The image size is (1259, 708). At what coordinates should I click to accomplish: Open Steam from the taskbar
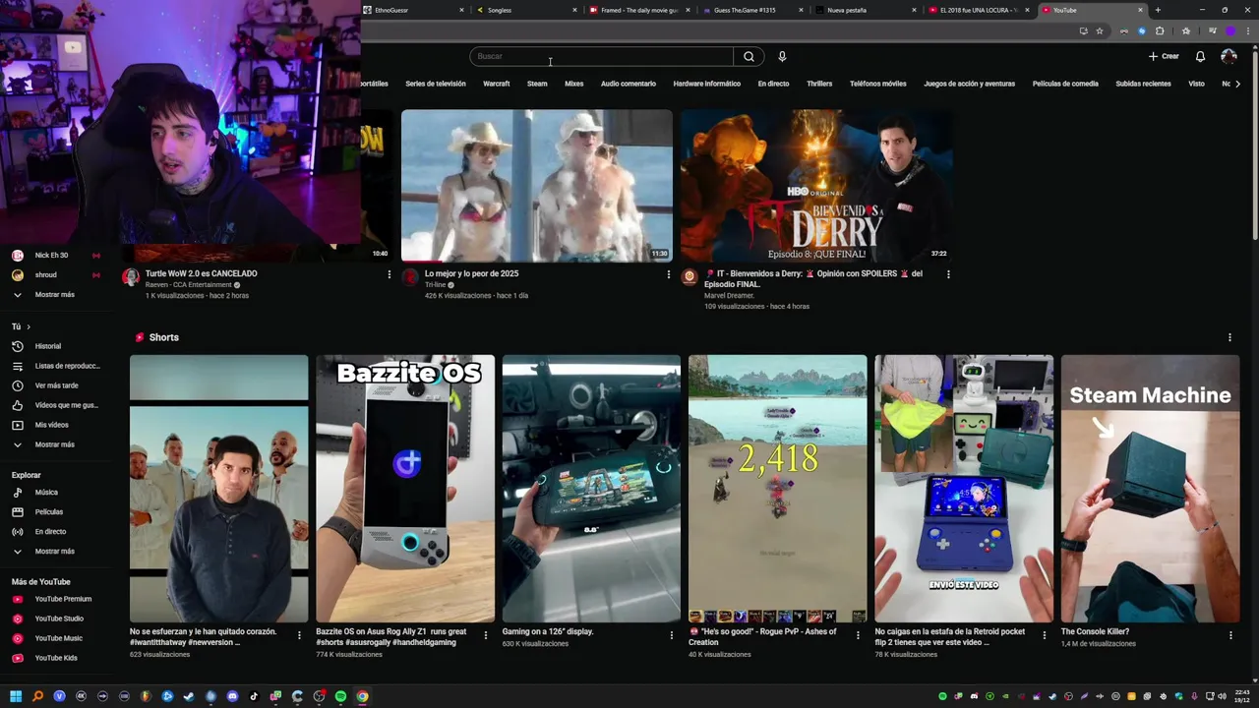(189, 696)
